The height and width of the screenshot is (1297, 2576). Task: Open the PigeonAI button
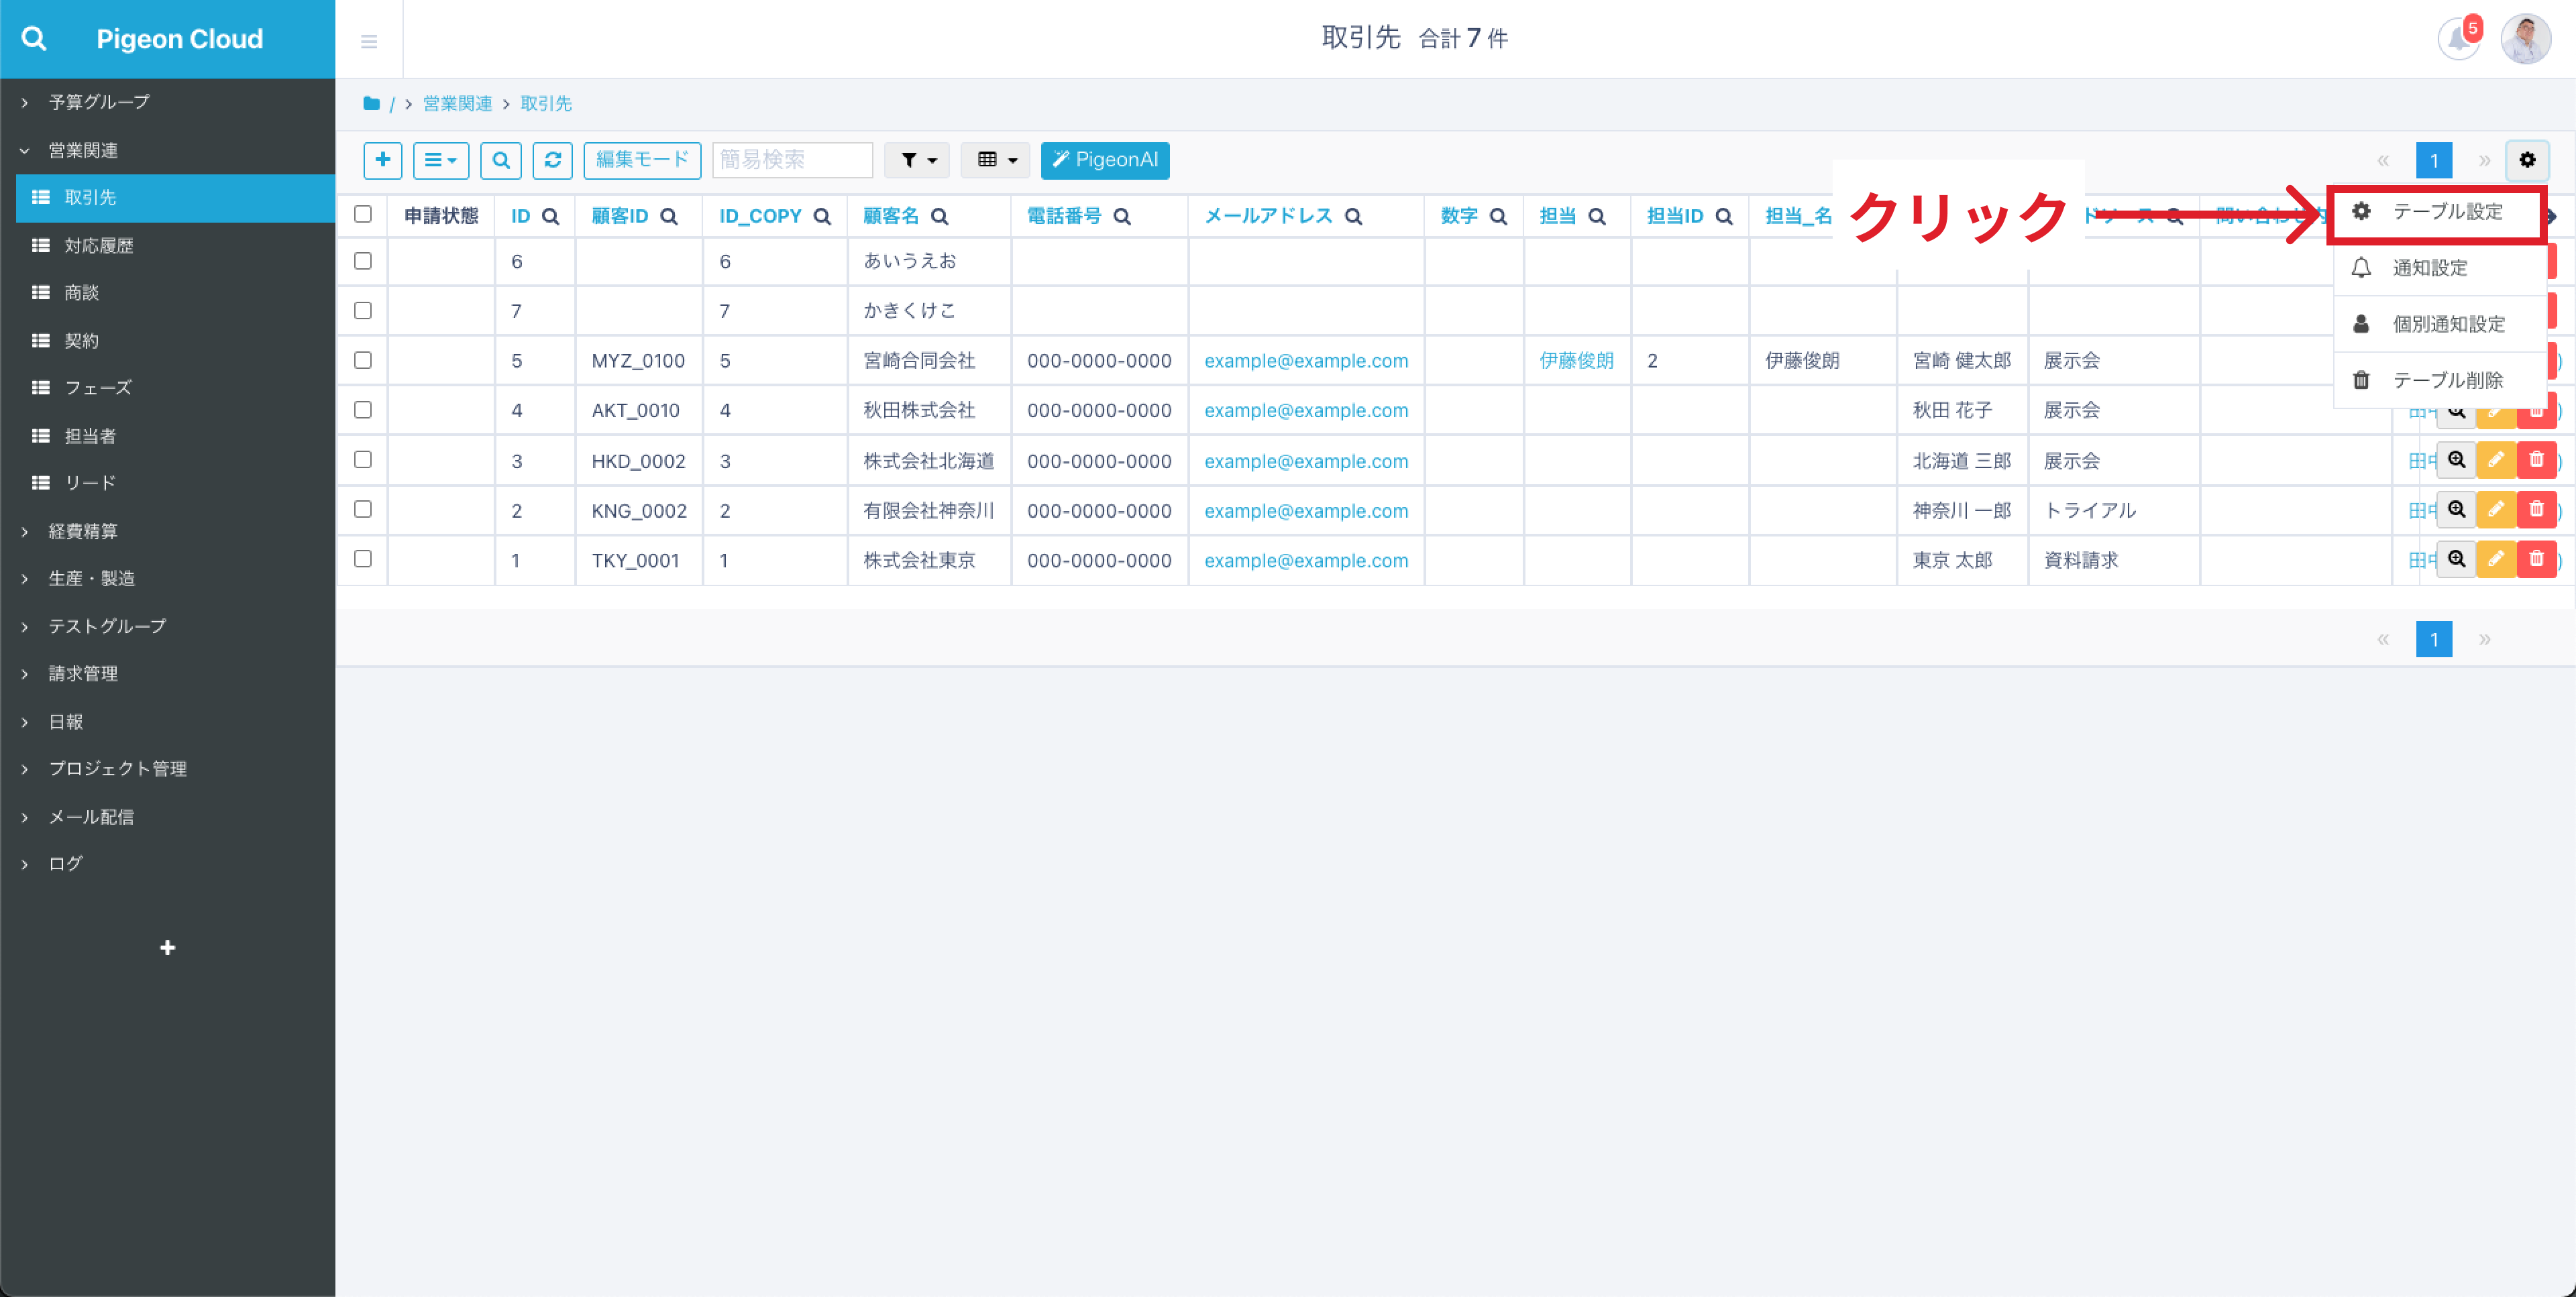1105,160
